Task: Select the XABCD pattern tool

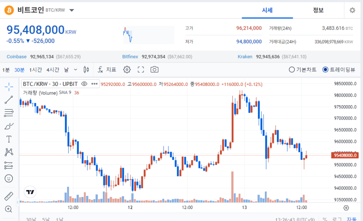Action: tap(9, 152)
